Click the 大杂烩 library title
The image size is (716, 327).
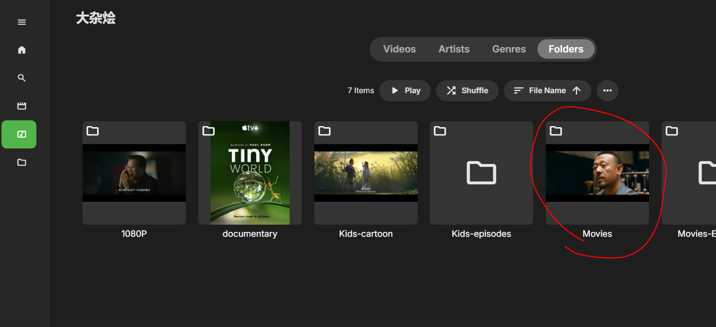click(96, 19)
